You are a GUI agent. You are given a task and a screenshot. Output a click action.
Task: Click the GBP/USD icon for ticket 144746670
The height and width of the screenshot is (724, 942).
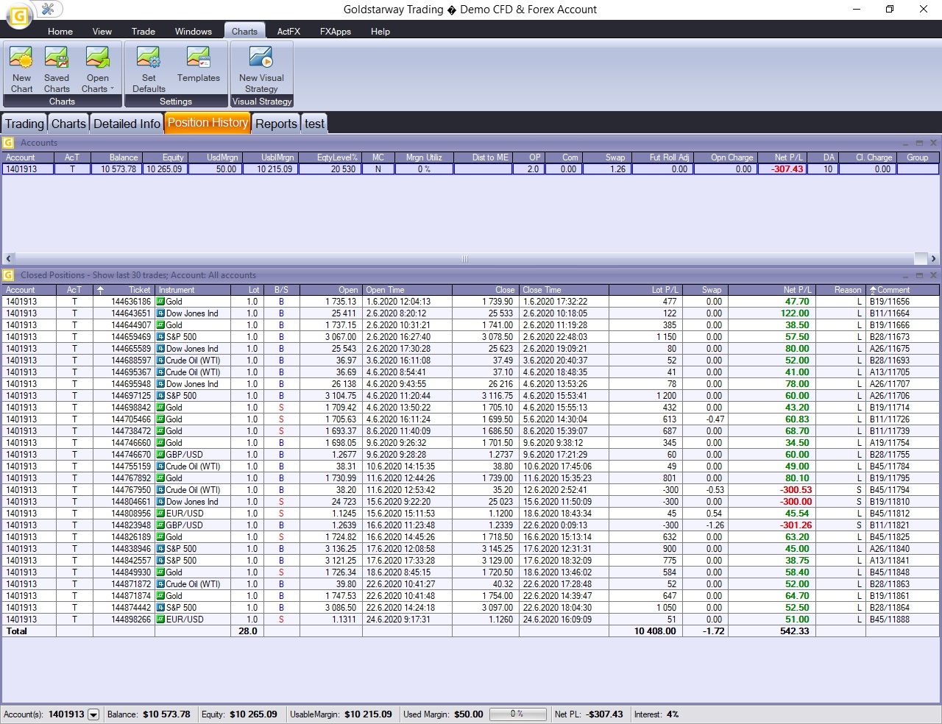[160, 455]
